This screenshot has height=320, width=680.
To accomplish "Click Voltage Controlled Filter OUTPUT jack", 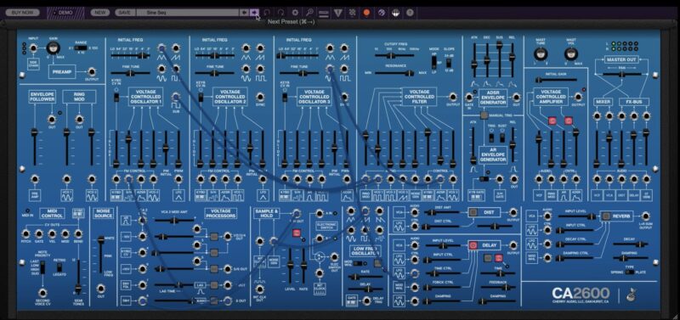I will click(x=453, y=97).
